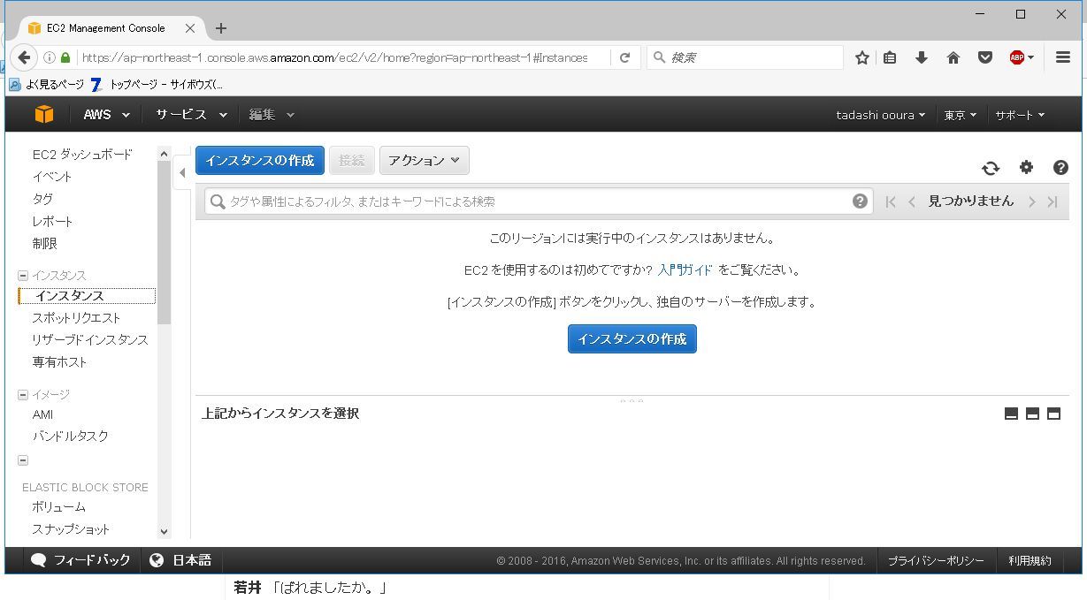This screenshot has height=600, width=1087.
Task: Click the browser URL address field
Action: coord(334,57)
